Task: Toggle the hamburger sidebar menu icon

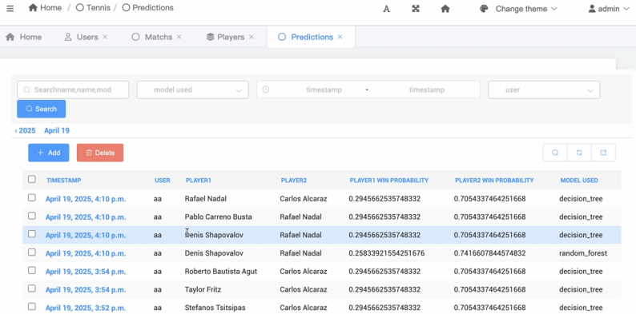Action: click(10, 9)
